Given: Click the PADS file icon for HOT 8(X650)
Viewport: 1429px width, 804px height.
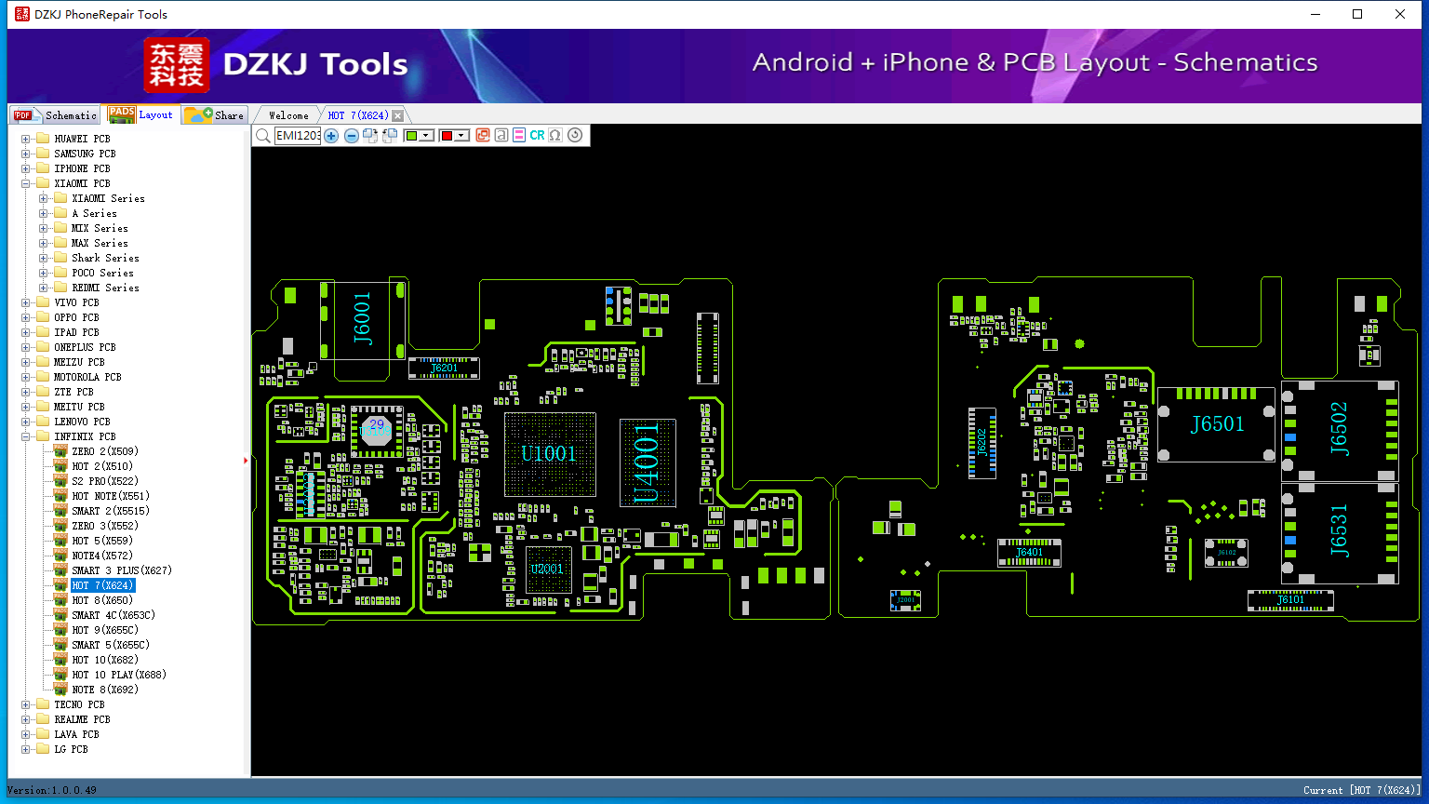Looking at the screenshot, I should tap(60, 600).
